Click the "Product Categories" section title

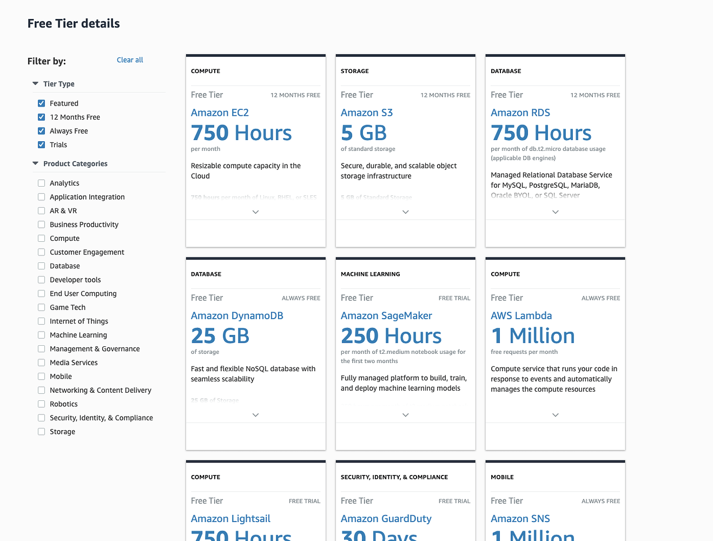(x=75, y=163)
